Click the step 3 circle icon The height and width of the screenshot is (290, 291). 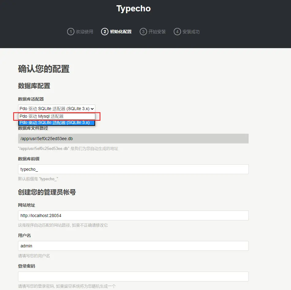pos(143,32)
